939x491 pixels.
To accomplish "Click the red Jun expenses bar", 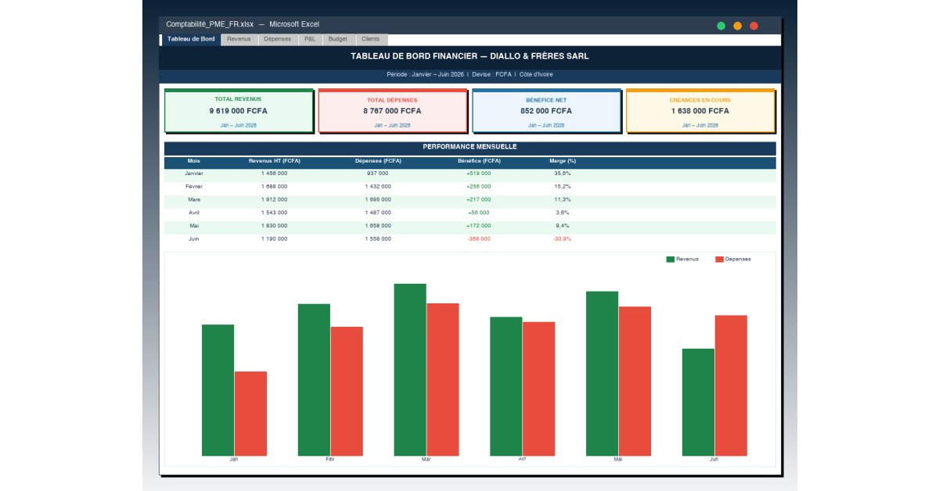I will pos(731,385).
